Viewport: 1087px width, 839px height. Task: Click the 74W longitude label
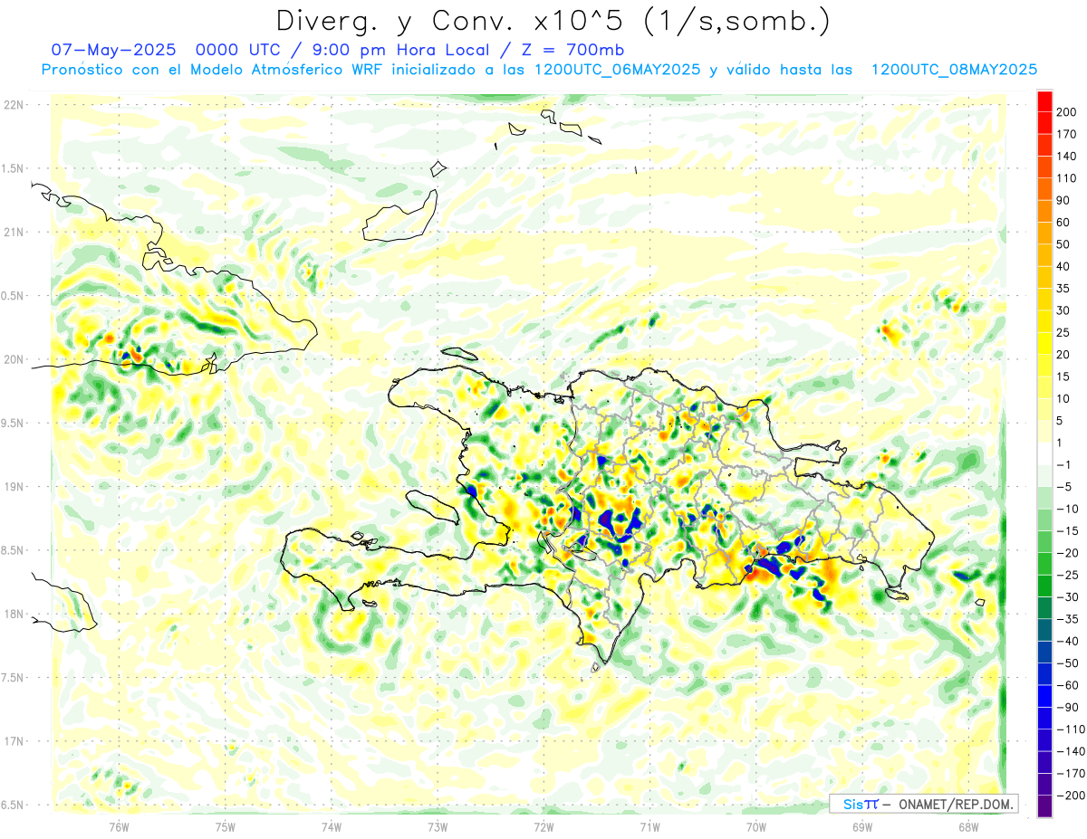[332, 827]
